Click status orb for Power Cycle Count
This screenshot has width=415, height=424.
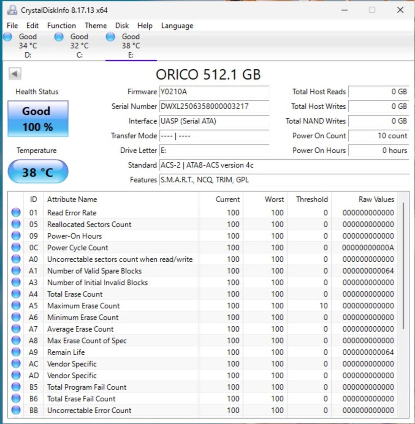click(x=16, y=248)
